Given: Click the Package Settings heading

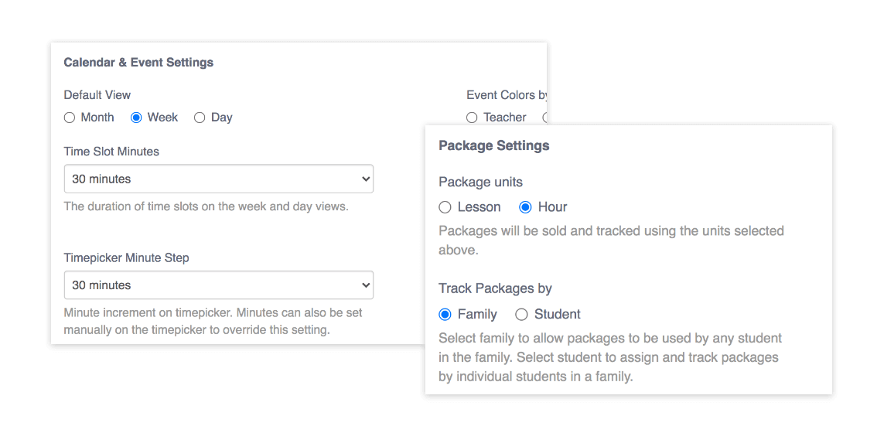Looking at the screenshot, I should pyautogui.click(x=494, y=145).
